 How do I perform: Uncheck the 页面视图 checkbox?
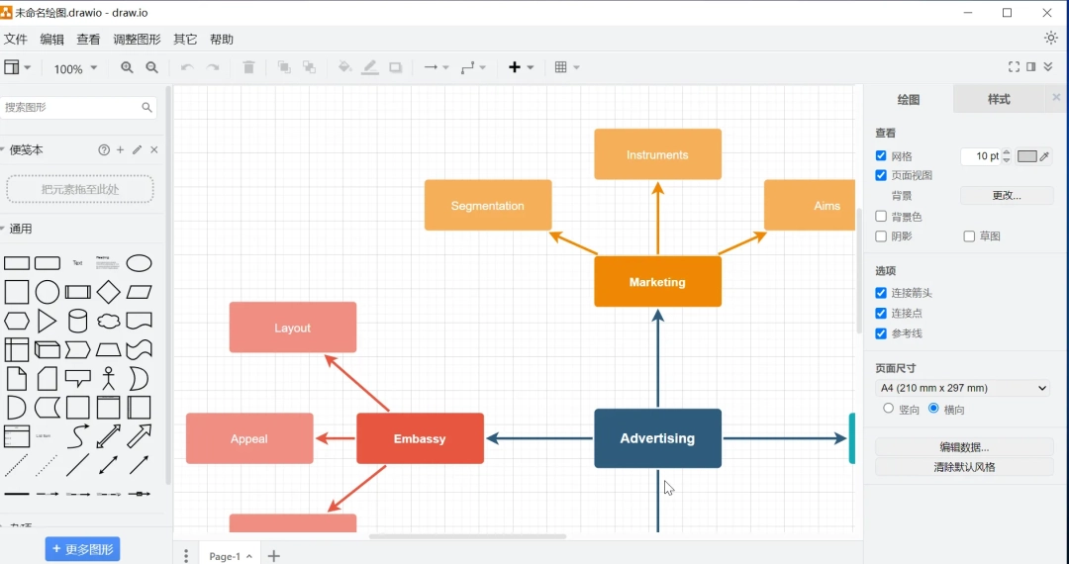tap(881, 175)
